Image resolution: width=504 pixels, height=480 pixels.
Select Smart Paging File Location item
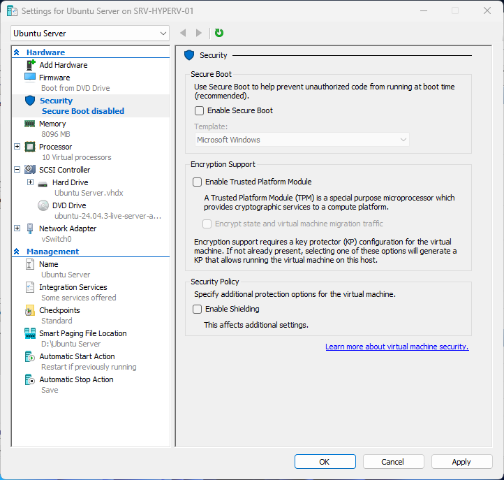(82, 333)
